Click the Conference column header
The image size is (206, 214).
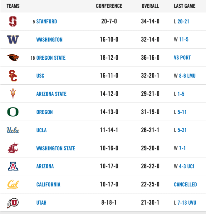(x=109, y=6)
